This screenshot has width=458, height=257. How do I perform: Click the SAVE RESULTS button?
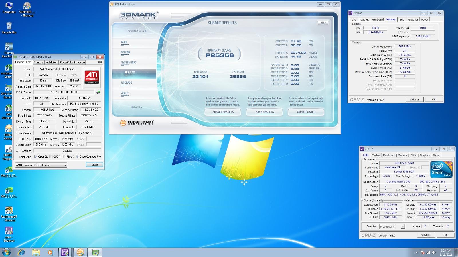tap(265, 112)
